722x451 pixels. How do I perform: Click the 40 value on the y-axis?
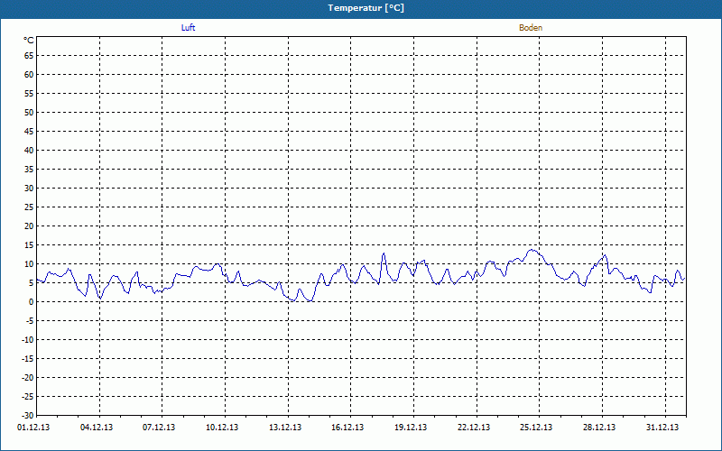tap(29, 151)
